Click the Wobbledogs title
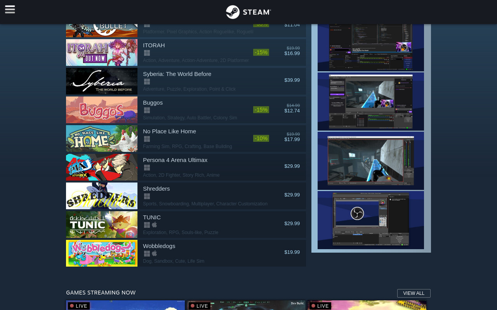 (x=159, y=246)
